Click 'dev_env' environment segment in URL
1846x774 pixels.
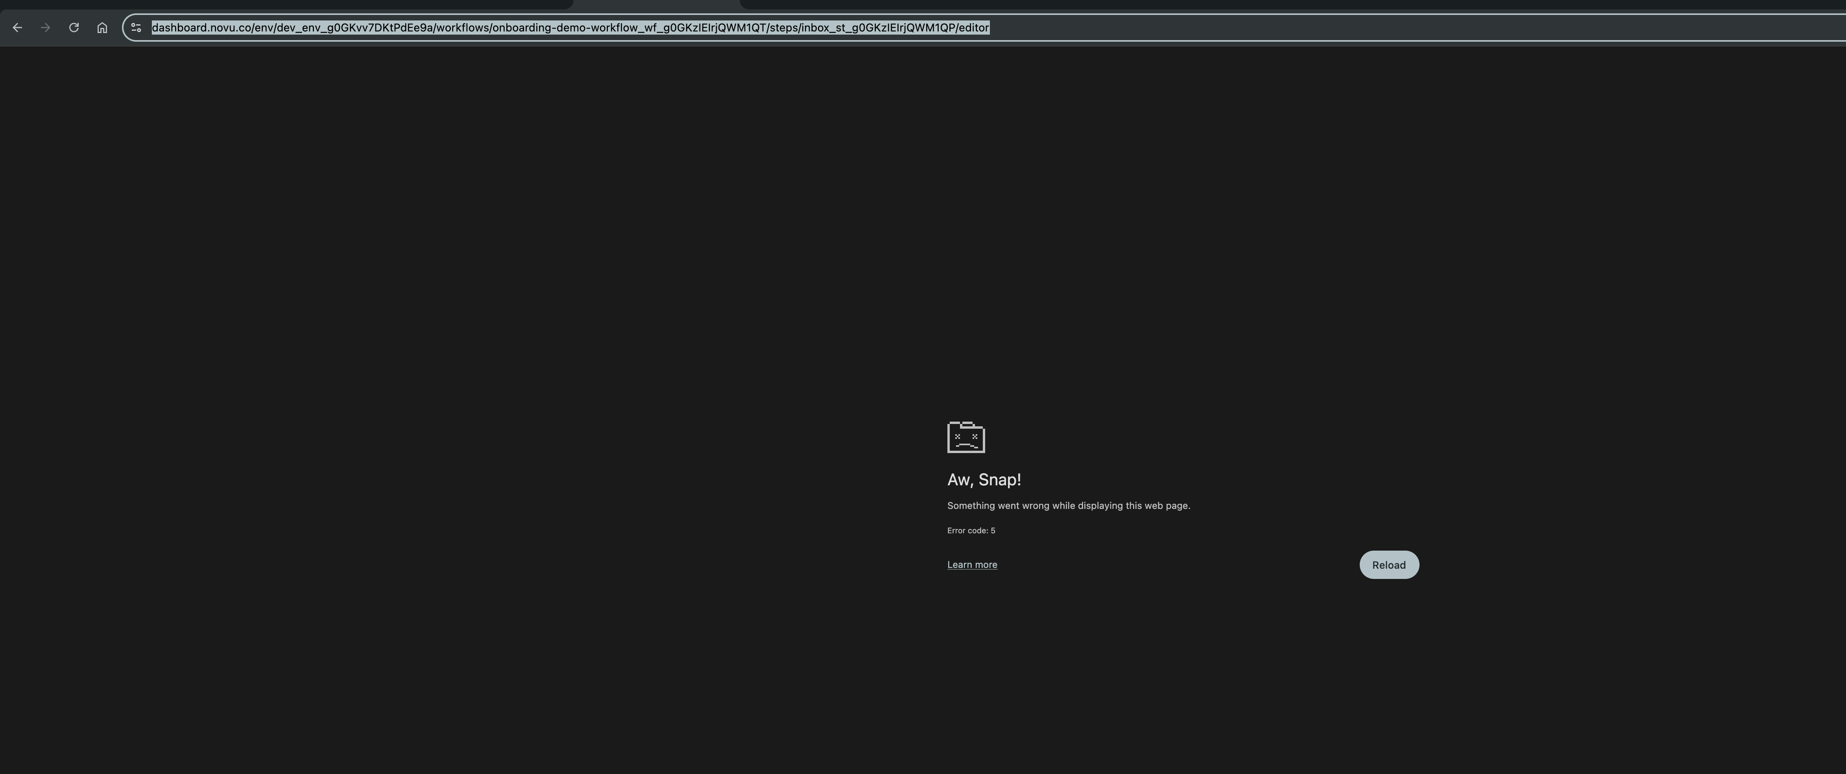[299, 28]
